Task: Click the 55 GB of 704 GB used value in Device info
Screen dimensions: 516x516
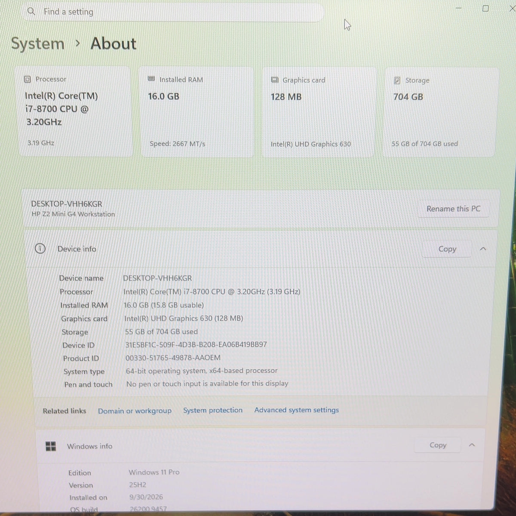Action: 161,332
